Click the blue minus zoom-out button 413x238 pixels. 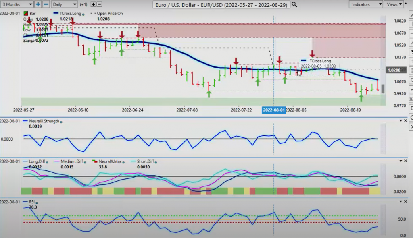click(46, 4)
